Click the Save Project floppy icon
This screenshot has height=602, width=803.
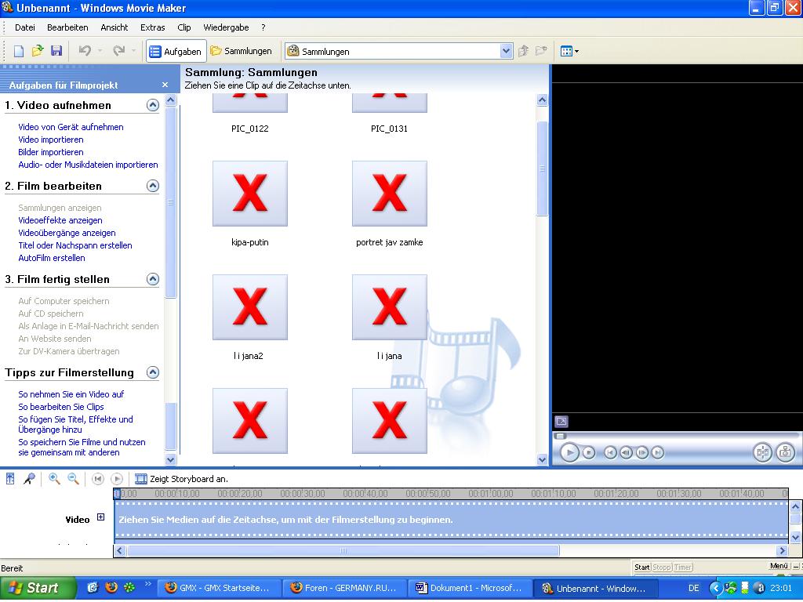56,51
